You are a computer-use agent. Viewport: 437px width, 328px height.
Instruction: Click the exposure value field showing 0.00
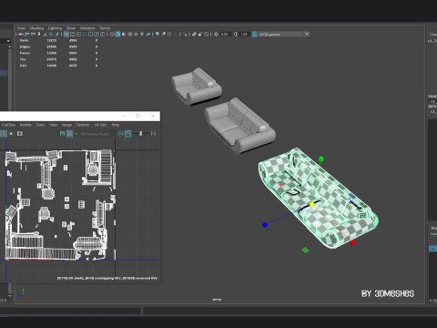coord(225,35)
